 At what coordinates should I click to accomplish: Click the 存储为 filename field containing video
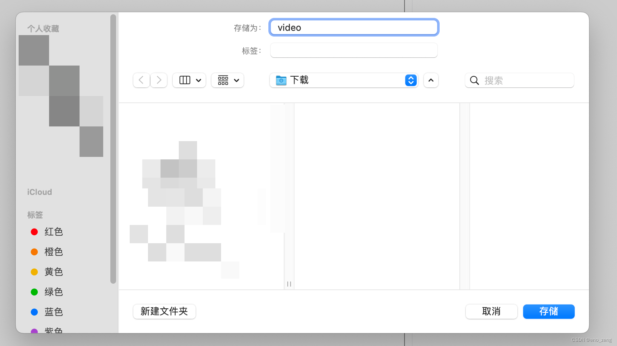(354, 28)
